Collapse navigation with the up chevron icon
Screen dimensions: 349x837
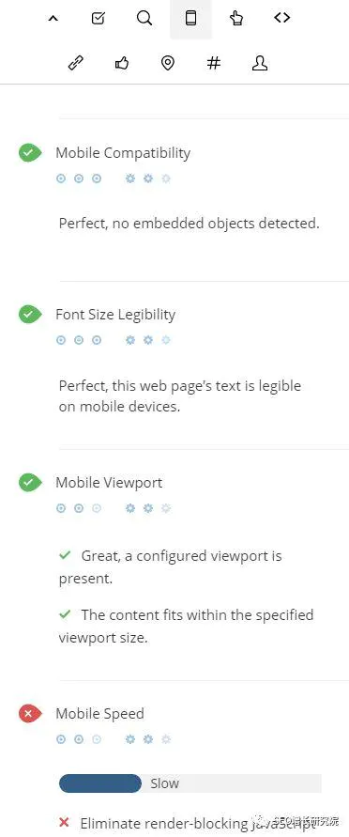click(53, 18)
